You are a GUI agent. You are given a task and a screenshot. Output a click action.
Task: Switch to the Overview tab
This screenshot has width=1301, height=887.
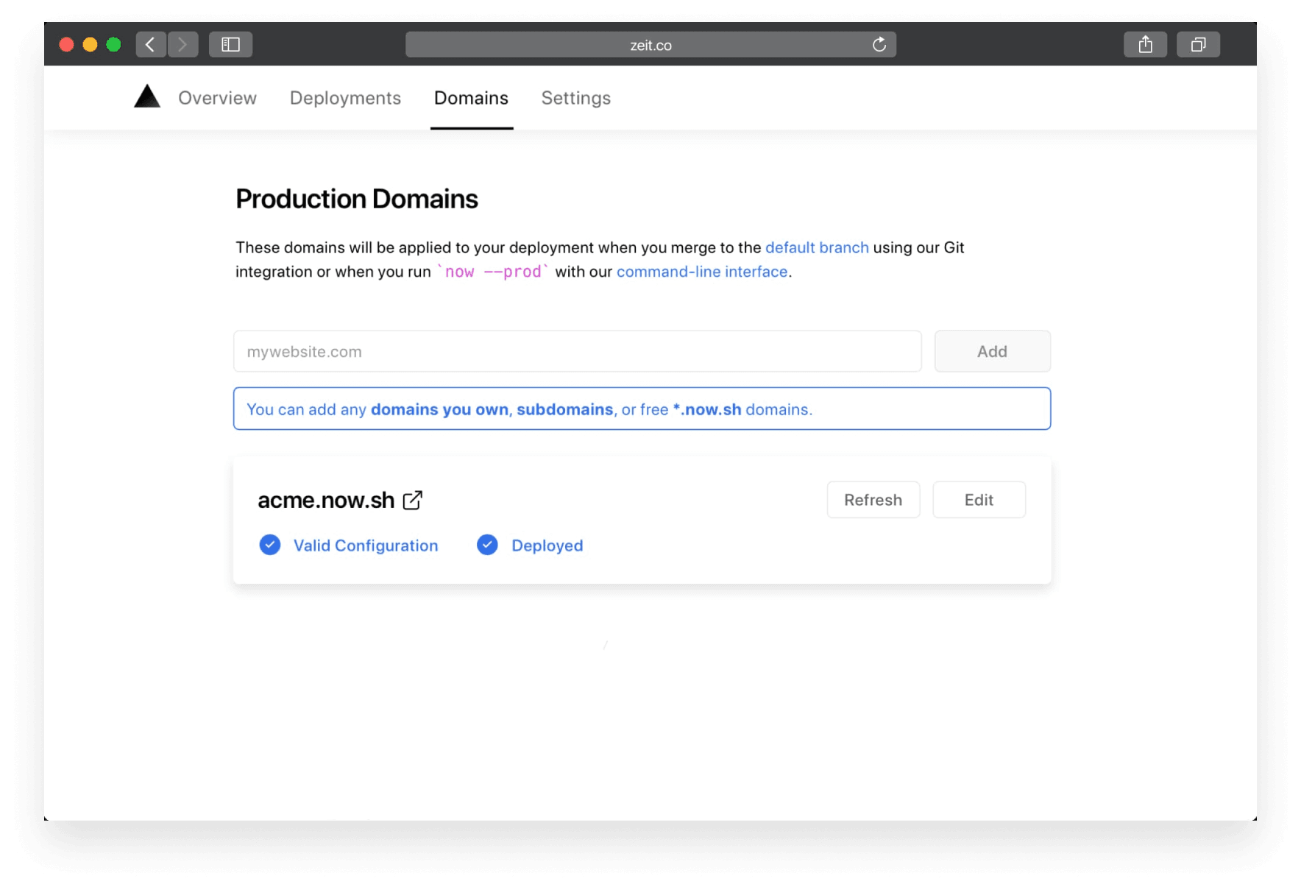pos(217,98)
